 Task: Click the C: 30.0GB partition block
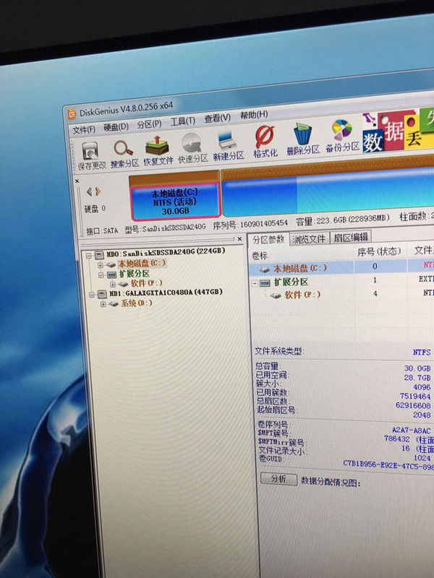[175, 201]
